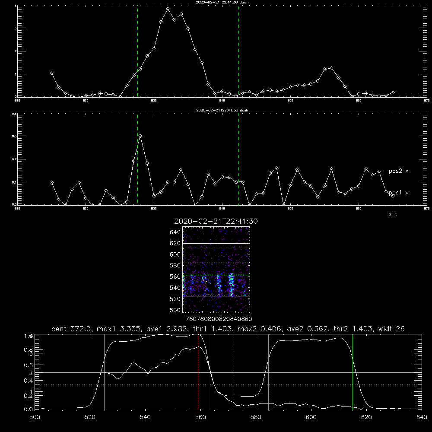Click the spectrogram x-axis tick labels '760780800820840860'

pyautogui.click(x=219, y=319)
